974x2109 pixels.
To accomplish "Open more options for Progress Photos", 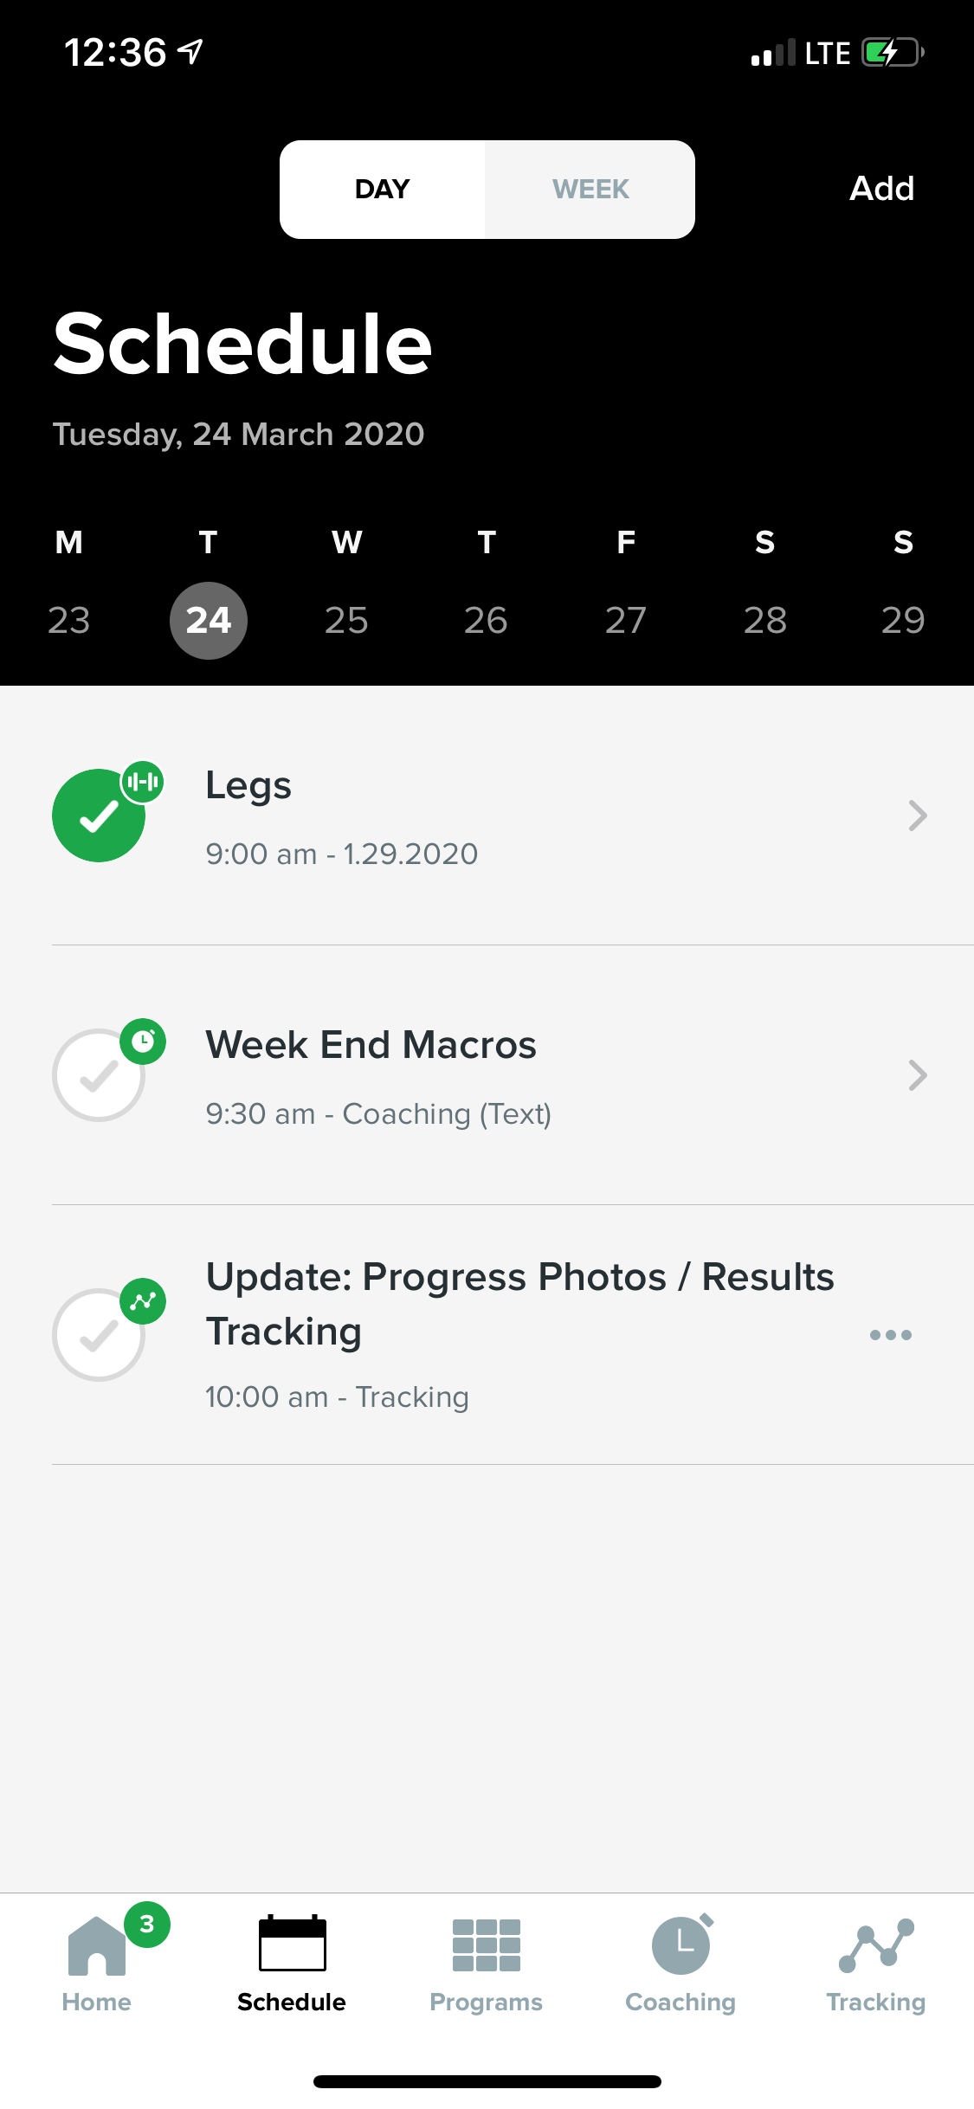I will coord(891,1335).
